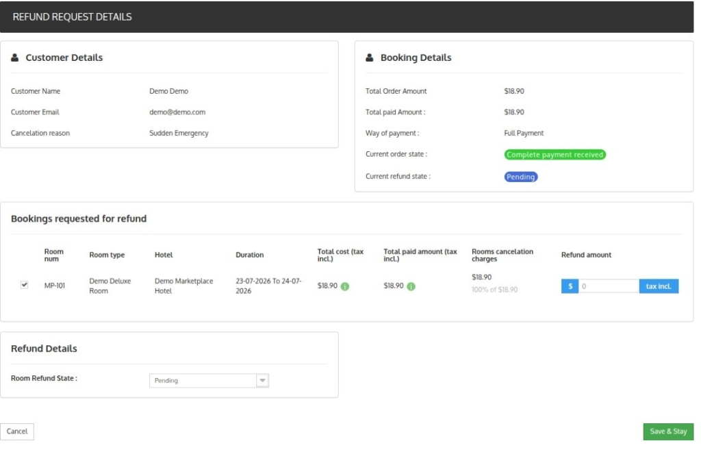Click the Complete payment received badge
Image resolution: width=701 pixels, height=454 pixels.
pyautogui.click(x=555, y=155)
